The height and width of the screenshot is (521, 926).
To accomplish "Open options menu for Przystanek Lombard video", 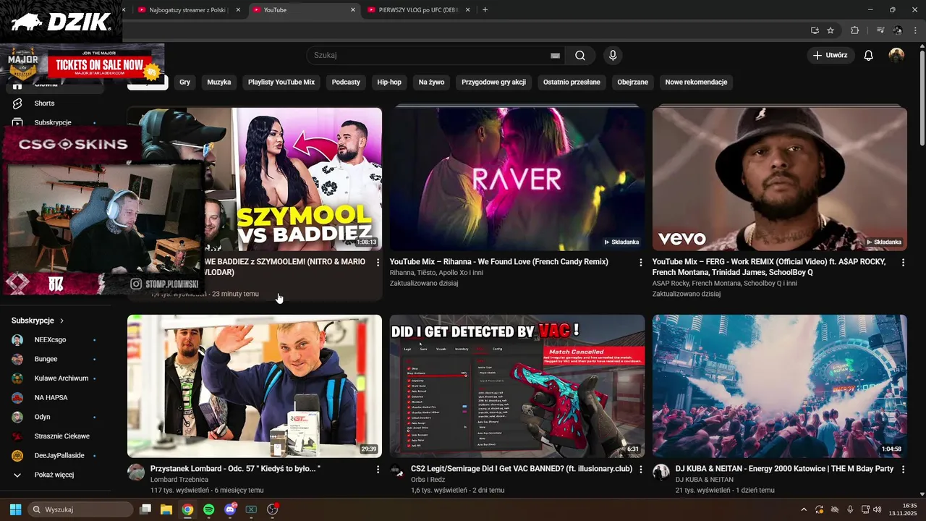I will click(x=378, y=470).
